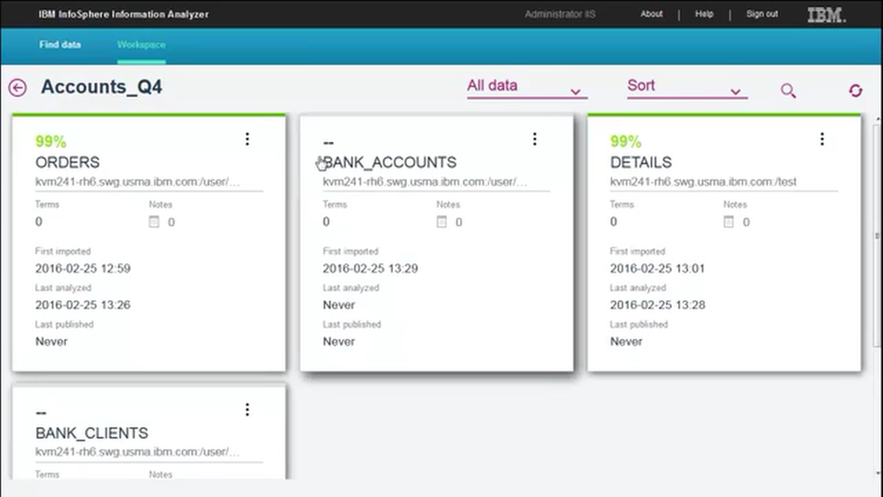Open the BANK_CLIENTS card three-dot menu
The height and width of the screenshot is (497, 883).
247,410
